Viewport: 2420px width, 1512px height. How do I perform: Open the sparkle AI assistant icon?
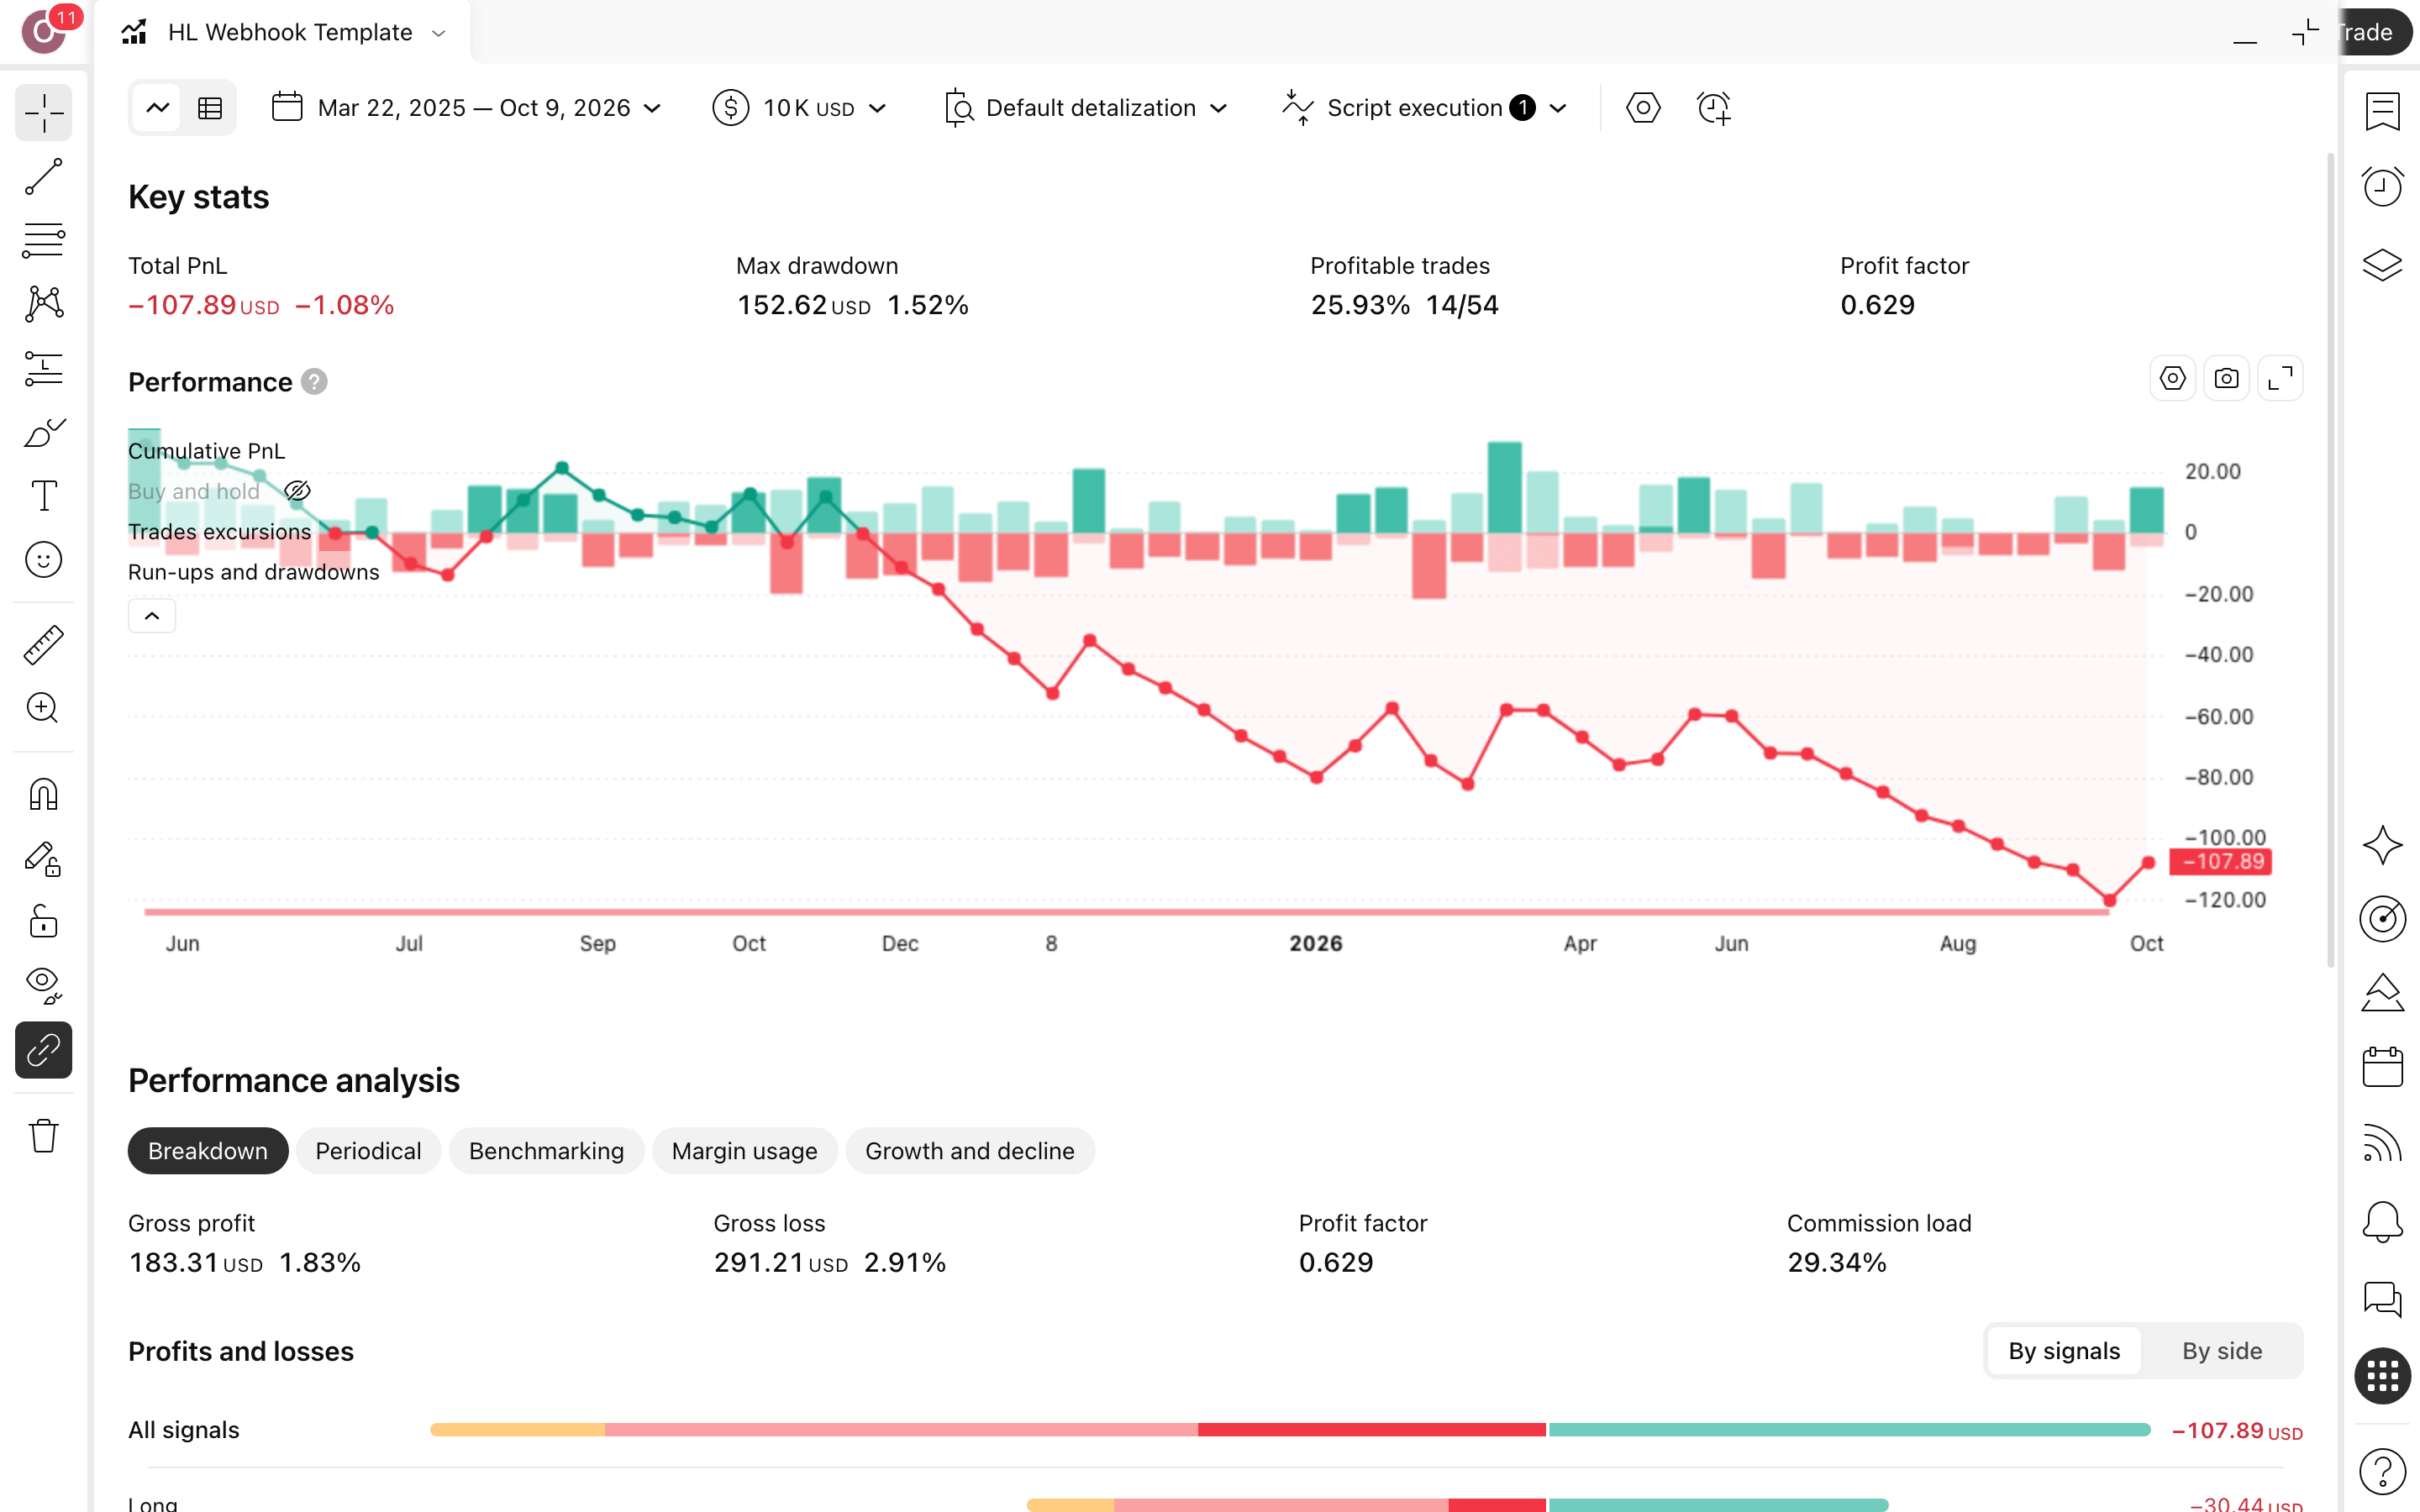[x=2382, y=845]
